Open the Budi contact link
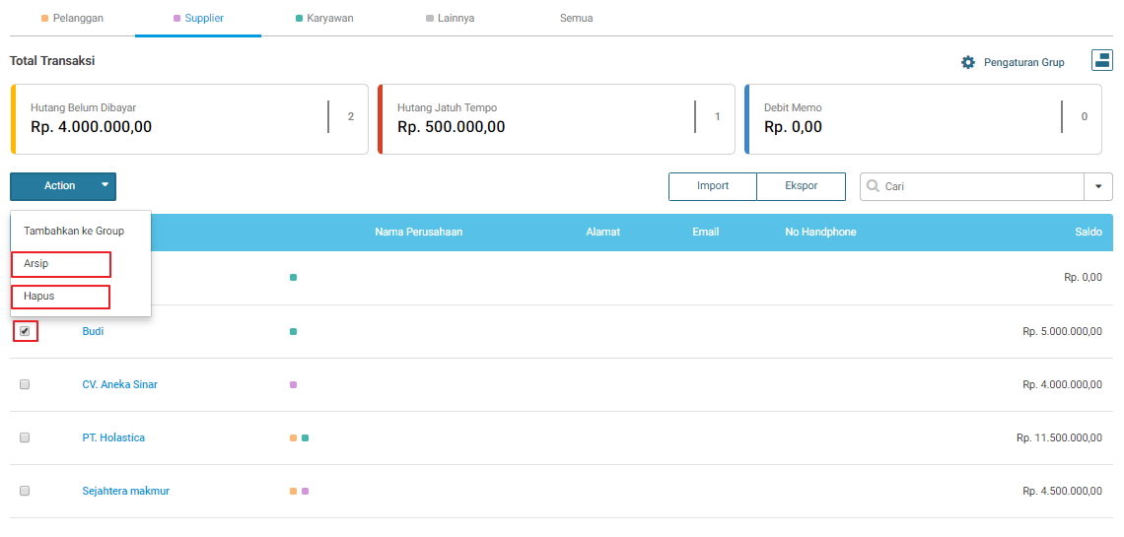 click(x=94, y=331)
